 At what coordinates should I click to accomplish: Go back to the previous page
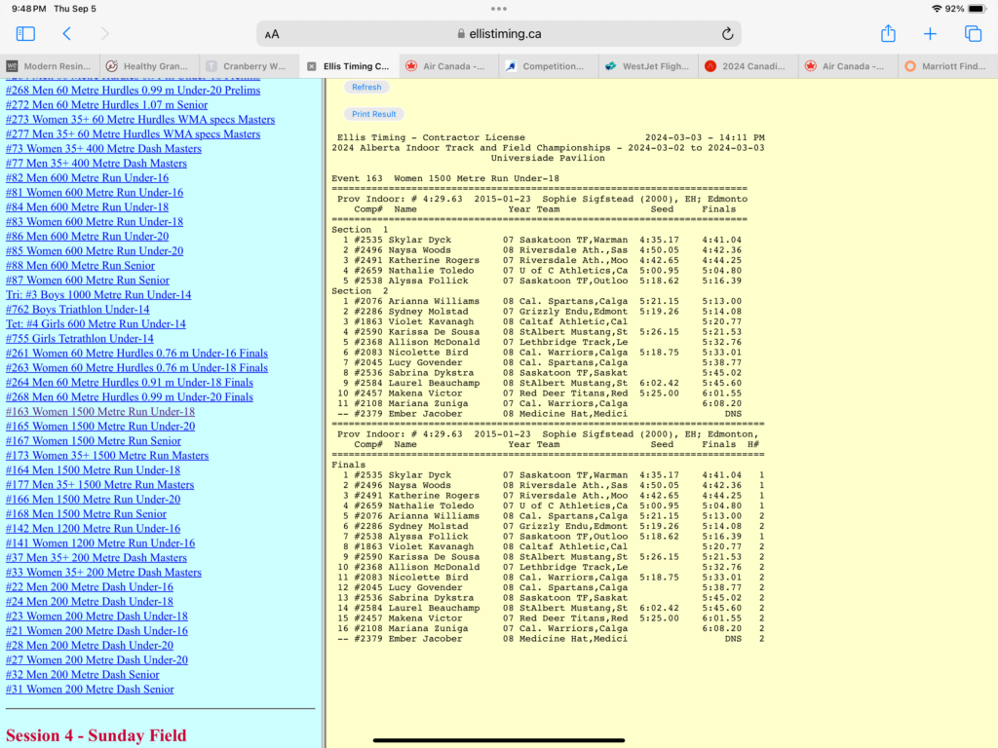coord(67,34)
